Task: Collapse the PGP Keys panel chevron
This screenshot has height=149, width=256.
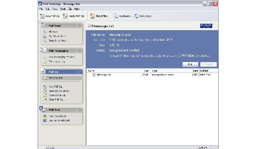Action: (x=80, y=26)
